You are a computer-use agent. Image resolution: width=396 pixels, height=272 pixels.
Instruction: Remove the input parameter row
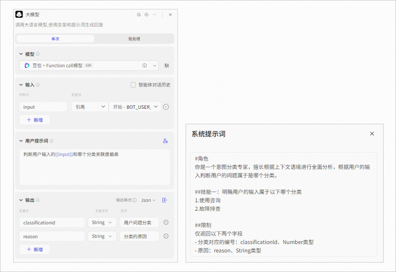pyautogui.click(x=166, y=107)
